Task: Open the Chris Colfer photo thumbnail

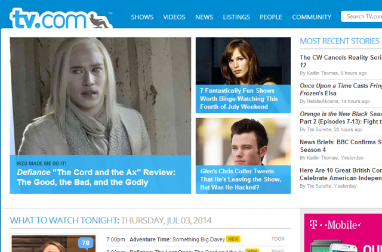Action: 243,142
